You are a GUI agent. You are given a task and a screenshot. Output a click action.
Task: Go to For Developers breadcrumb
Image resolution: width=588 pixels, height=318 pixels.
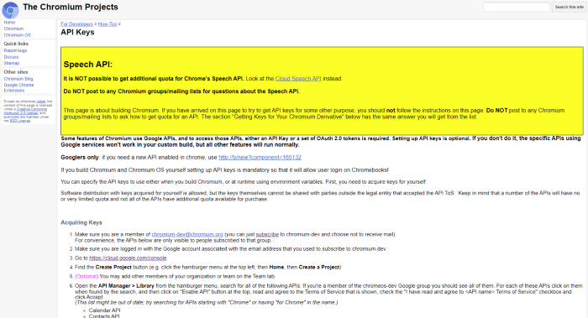(77, 24)
